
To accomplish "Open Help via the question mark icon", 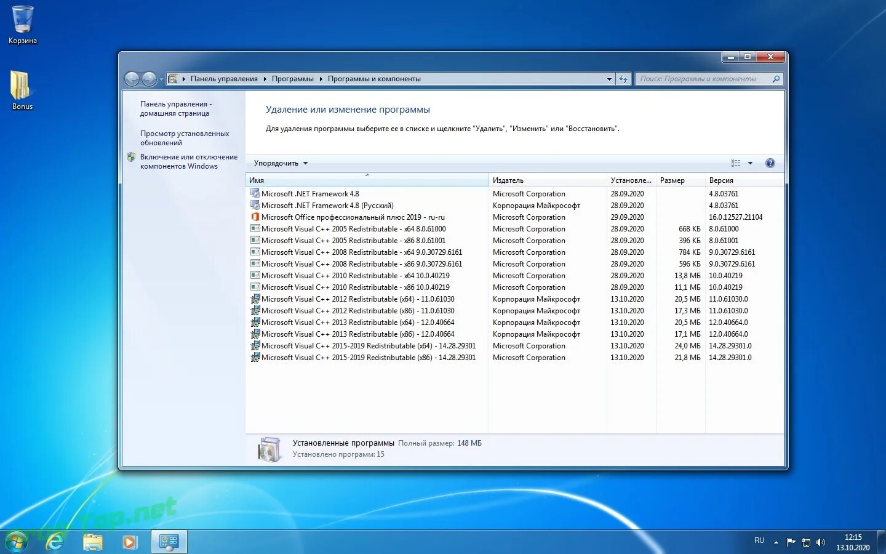I will point(770,163).
